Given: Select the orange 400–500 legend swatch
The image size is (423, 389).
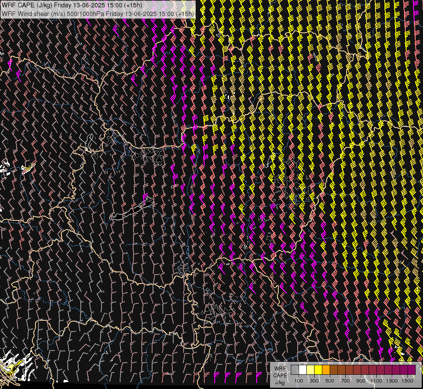Looking at the screenshot, I should click(x=326, y=370).
